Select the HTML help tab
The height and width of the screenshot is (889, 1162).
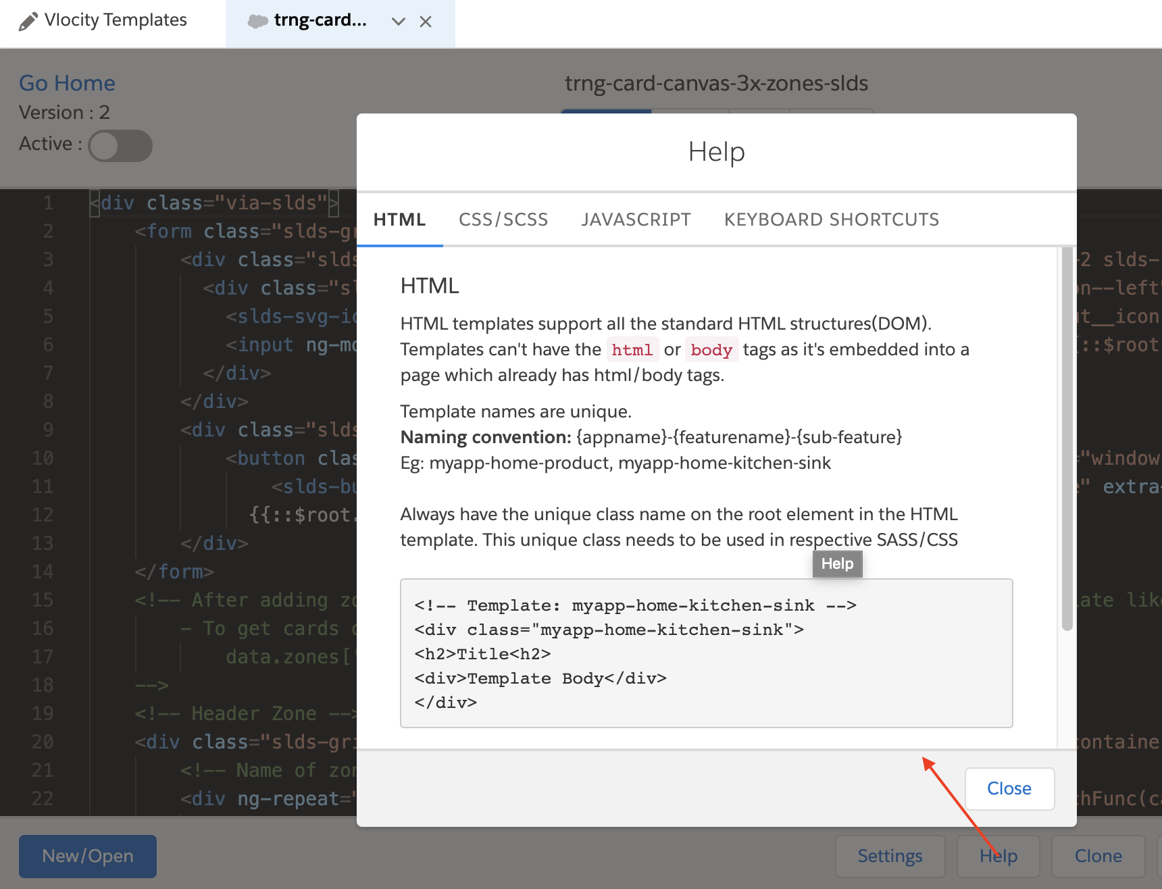399,220
